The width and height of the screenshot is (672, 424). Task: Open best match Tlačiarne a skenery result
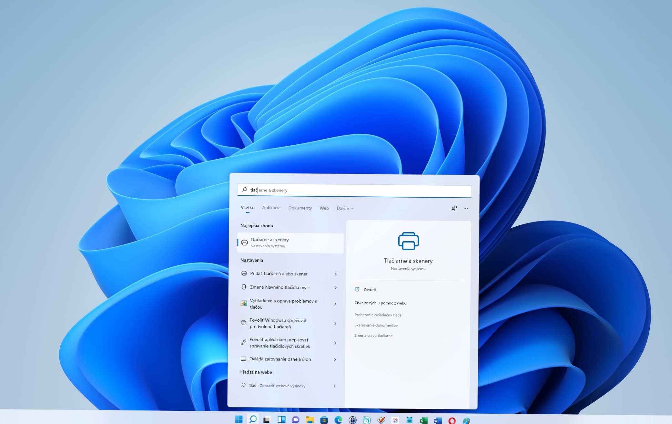coord(290,243)
